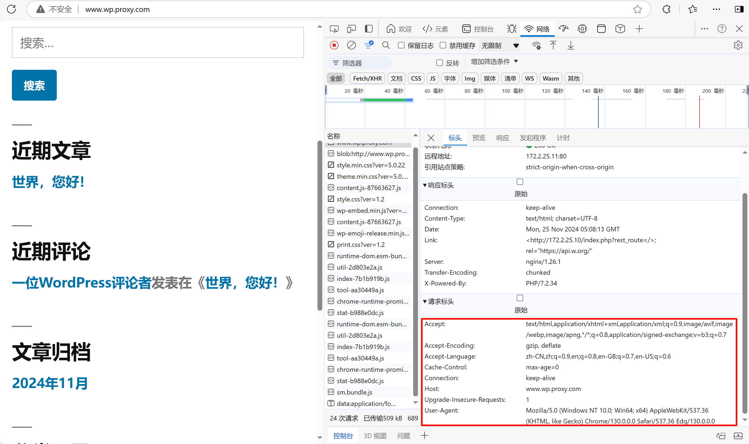The width and height of the screenshot is (749, 444).
Task: Click the 搜索 text input field
Action: [158, 42]
